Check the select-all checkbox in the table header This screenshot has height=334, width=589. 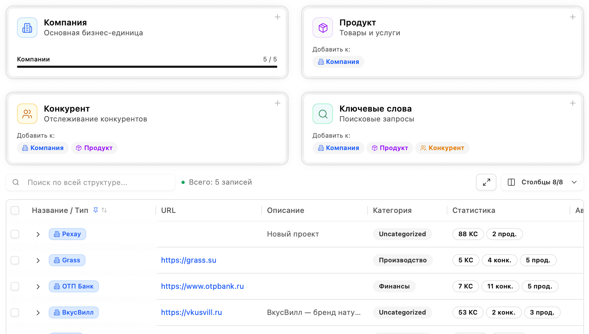[15, 210]
